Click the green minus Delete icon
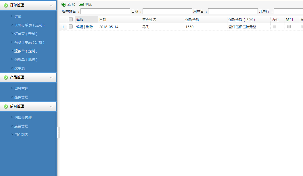Viewport: 303px width, 176px height. click(x=81, y=4)
